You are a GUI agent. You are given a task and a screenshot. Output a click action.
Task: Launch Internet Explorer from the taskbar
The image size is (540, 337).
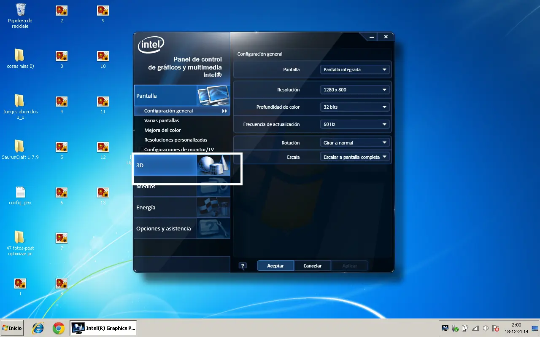(38, 328)
